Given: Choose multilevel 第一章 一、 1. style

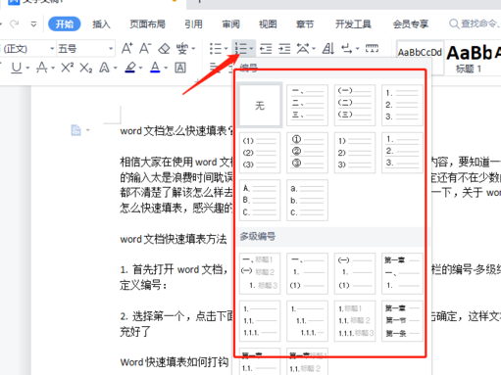Looking at the screenshot, I should 402,273.
